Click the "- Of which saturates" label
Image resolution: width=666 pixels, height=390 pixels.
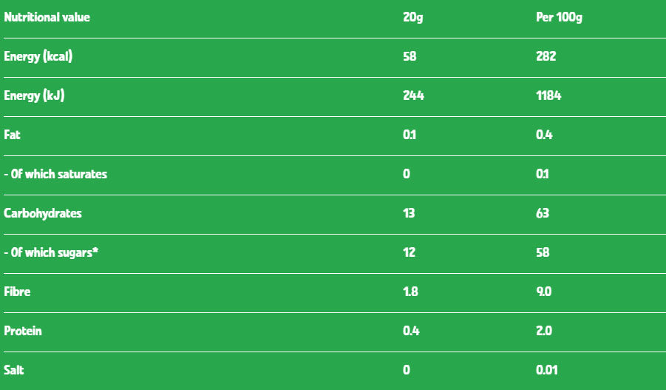55,174
